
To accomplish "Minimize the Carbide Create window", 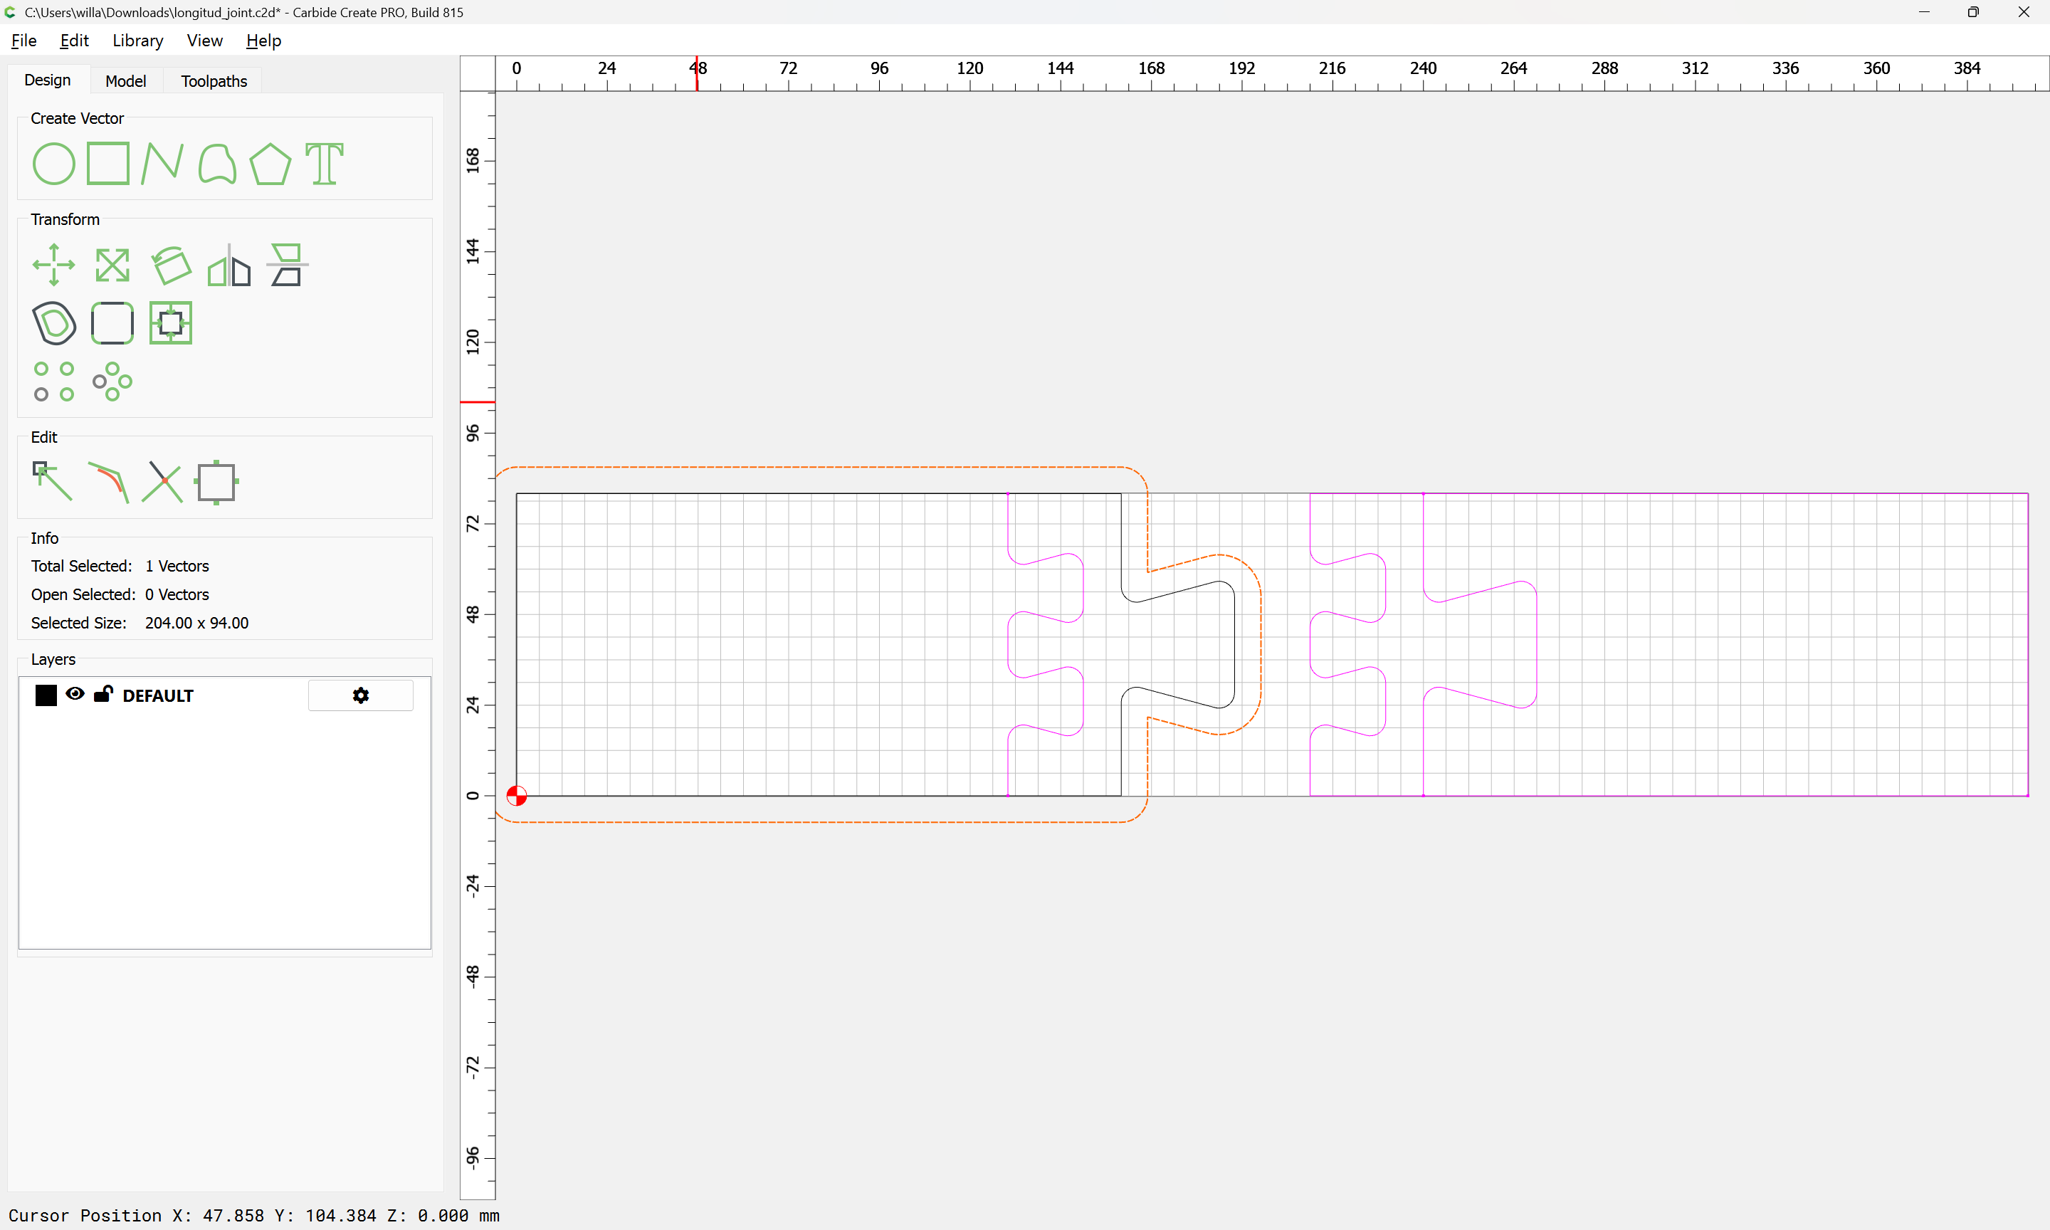I will point(1924,12).
